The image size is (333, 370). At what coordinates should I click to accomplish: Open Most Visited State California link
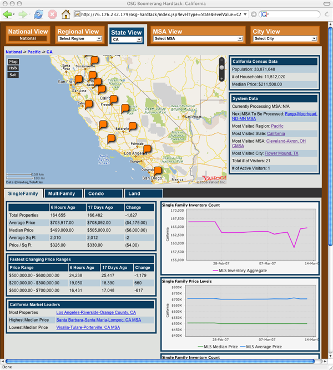pyautogui.click(x=276, y=133)
